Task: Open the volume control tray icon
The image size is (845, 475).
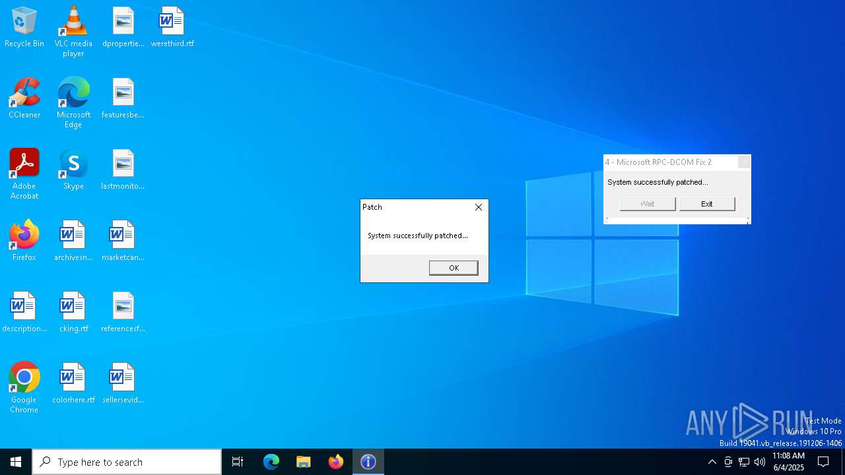Action: [x=760, y=462]
